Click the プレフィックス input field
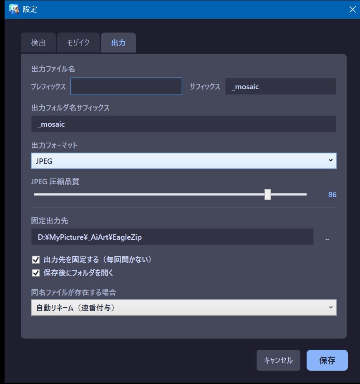360x384 pixels. click(126, 87)
